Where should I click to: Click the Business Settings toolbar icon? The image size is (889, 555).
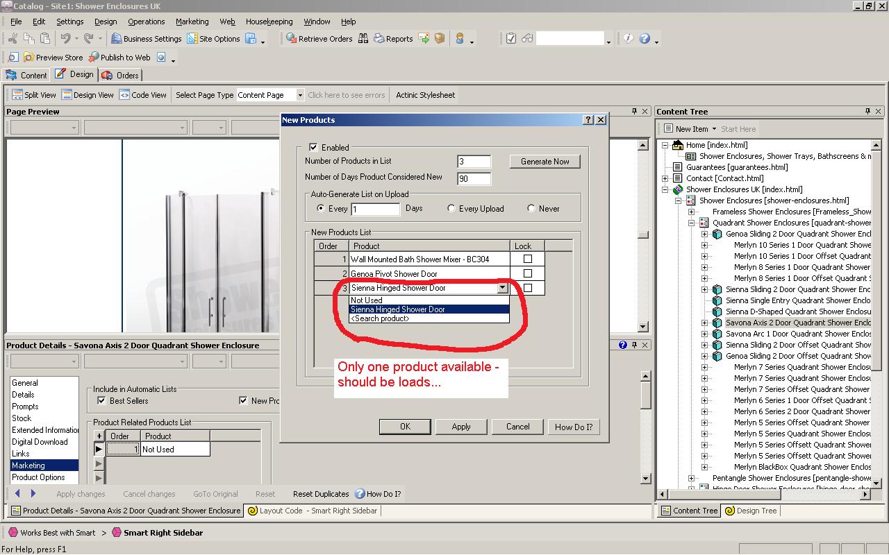click(x=116, y=39)
